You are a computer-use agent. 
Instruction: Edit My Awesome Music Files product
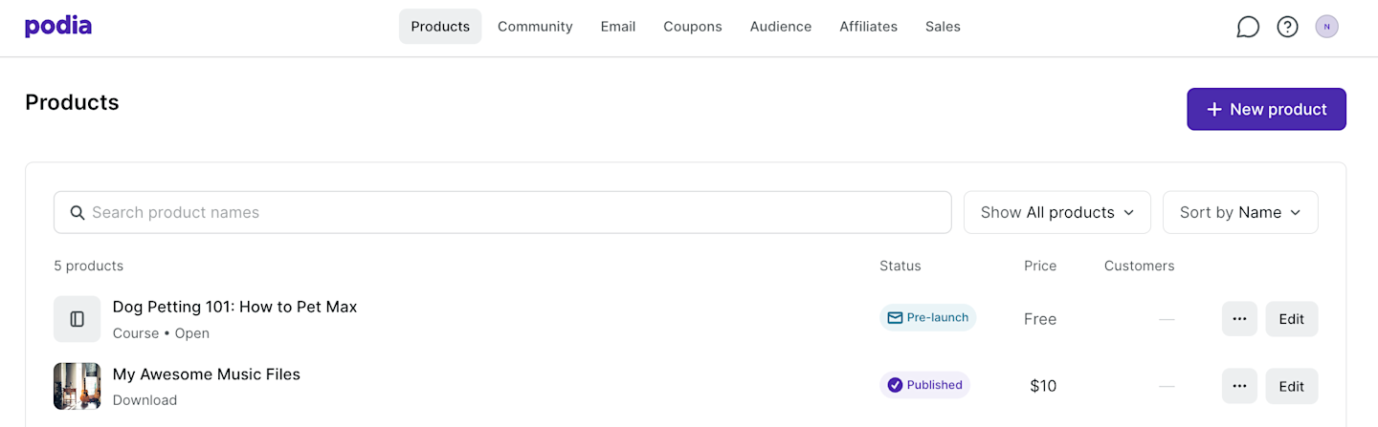click(x=1291, y=386)
